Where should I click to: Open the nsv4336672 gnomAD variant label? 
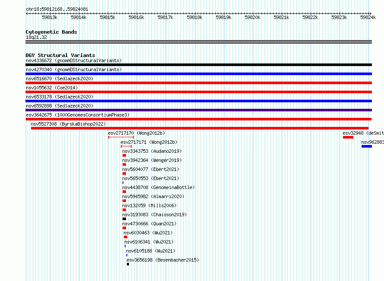pyautogui.click(x=74, y=60)
